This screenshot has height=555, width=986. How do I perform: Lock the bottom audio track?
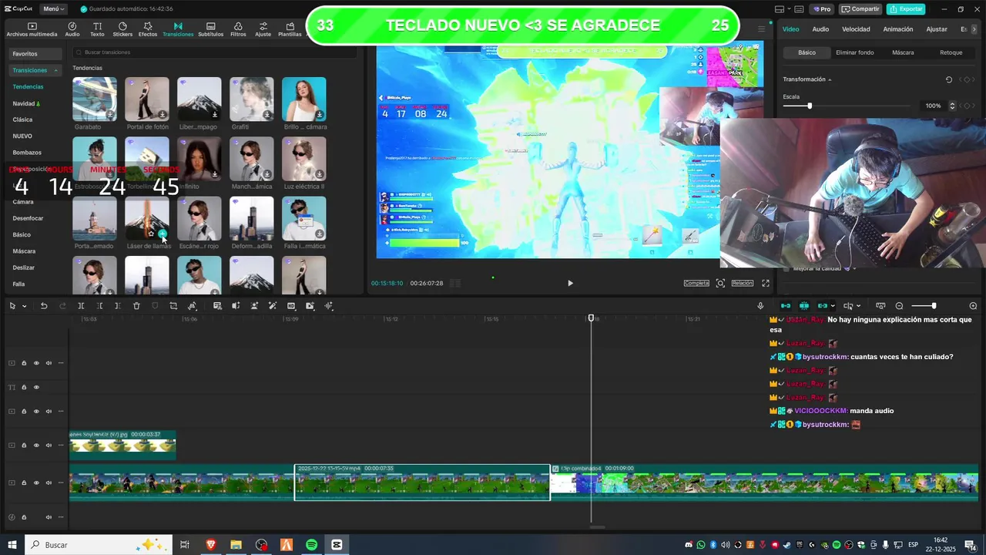[x=24, y=516]
